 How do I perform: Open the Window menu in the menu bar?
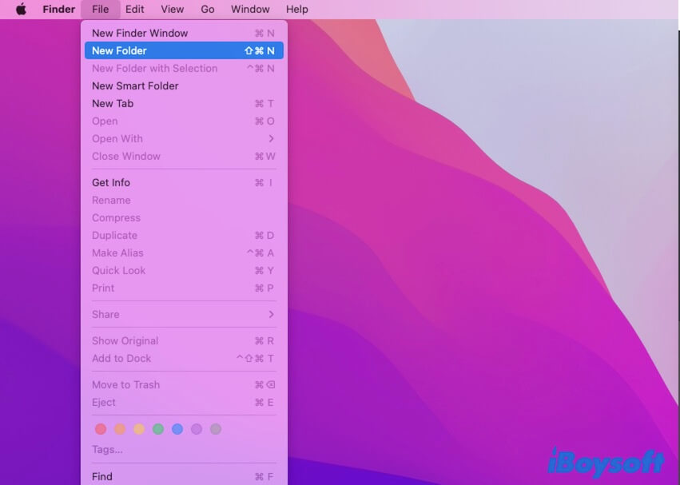[250, 9]
